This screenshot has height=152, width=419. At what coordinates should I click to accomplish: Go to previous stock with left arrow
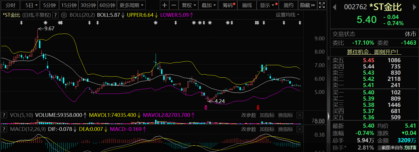click(x=335, y=7)
